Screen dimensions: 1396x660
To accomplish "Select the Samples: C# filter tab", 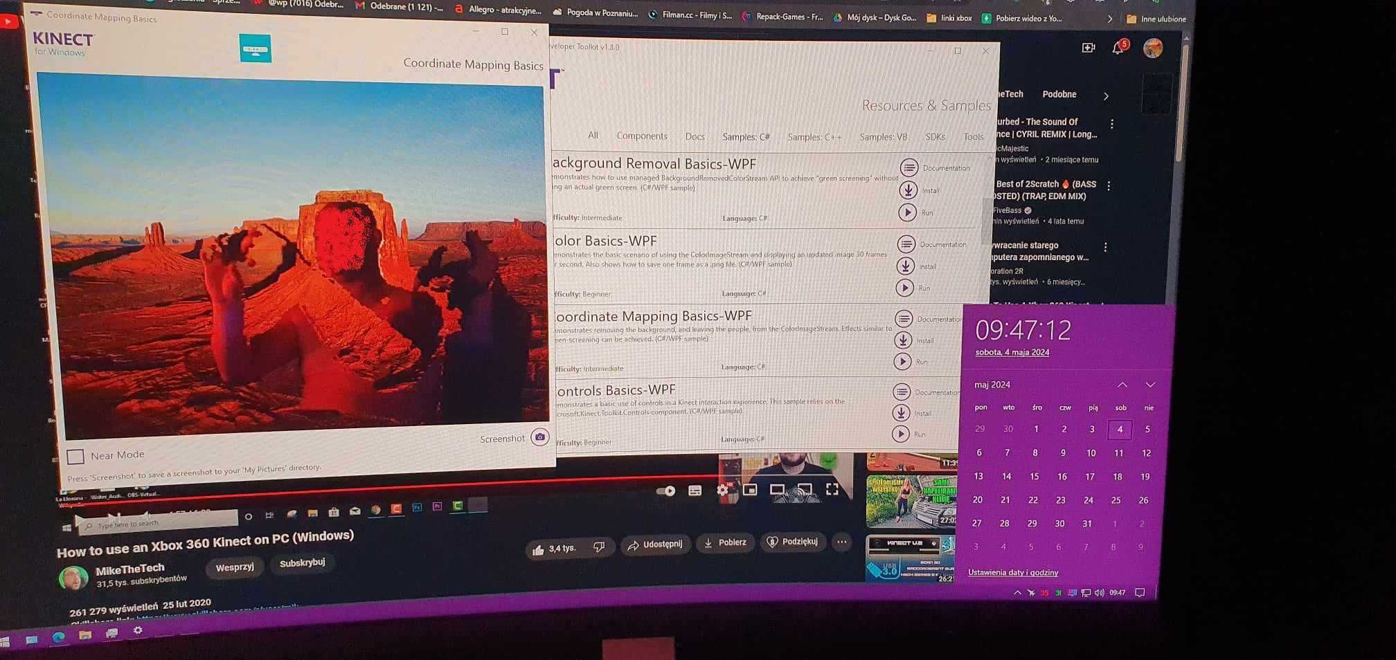I will [746, 137].
